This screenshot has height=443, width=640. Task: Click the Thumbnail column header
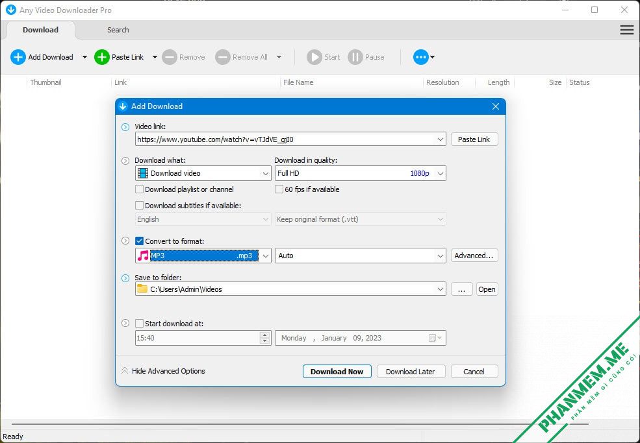(45, 82)
